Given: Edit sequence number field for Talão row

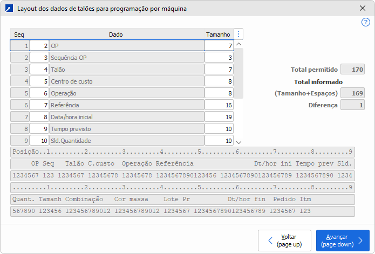Looking at the screenshot, I should [x=39, y=70].
